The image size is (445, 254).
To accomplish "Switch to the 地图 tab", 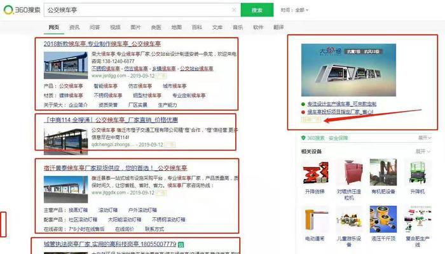I will point(177,27).
